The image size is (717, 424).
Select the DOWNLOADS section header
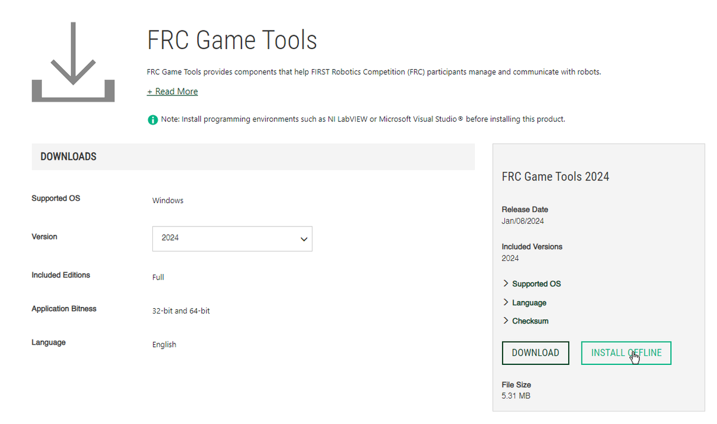pos(253,156)
